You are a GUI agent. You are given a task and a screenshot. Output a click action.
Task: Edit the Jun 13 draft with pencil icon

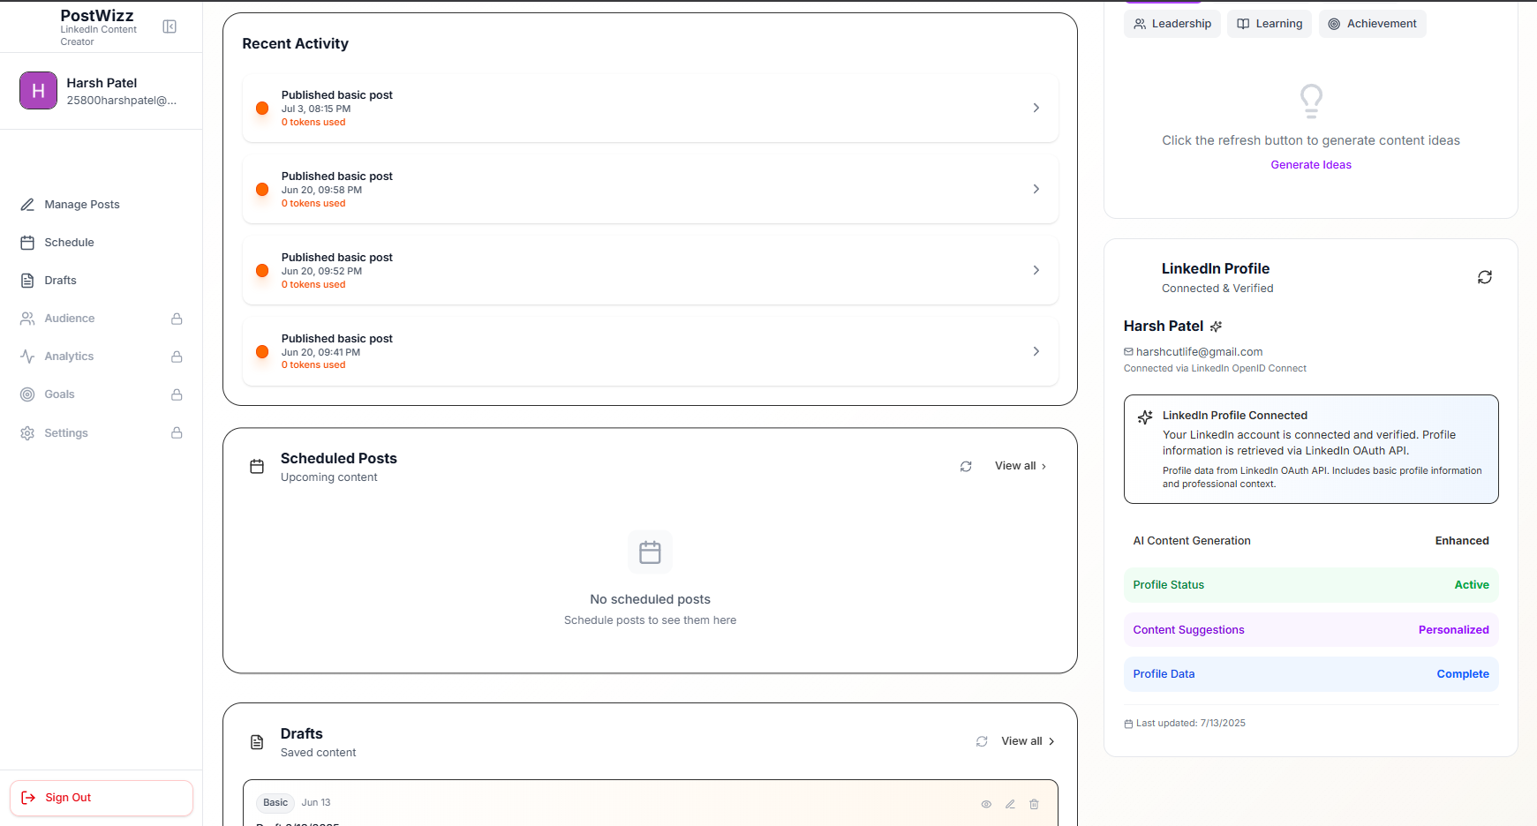tap(1010, 804)
